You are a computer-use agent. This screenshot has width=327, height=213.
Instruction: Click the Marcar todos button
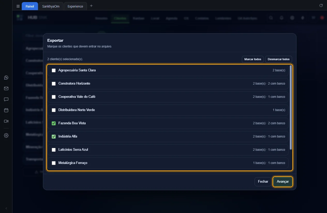point(253,59)
